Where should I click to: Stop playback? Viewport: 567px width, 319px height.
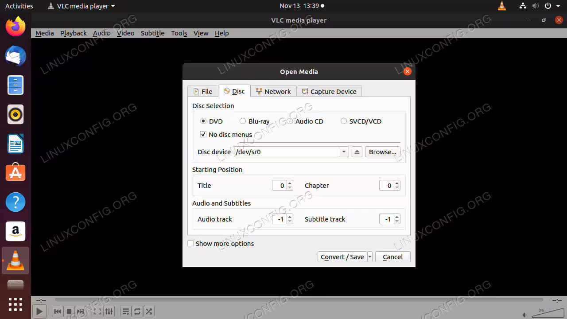69,311
